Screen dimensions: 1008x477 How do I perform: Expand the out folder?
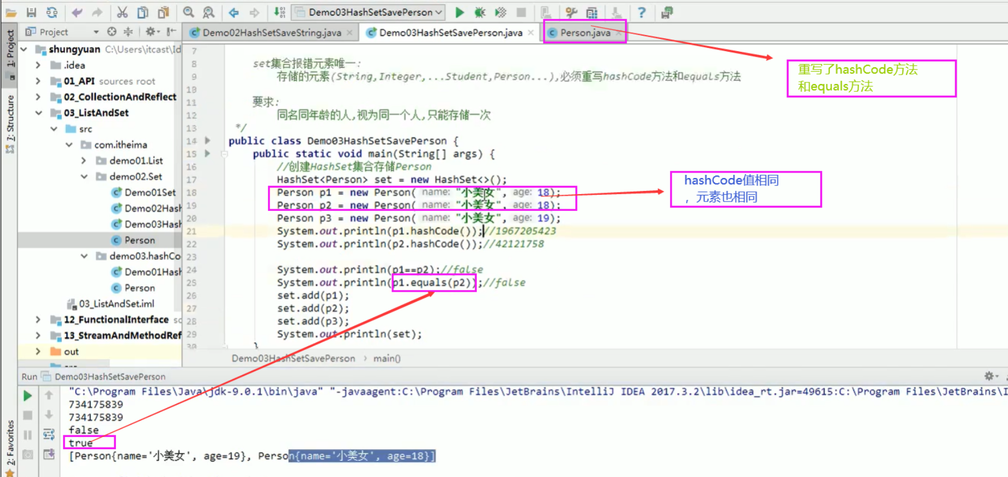(x=38, y=352)
